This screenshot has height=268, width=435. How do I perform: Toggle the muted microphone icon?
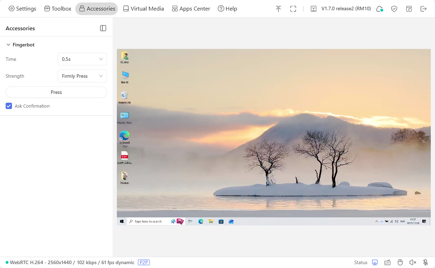[x=425, y=262]
